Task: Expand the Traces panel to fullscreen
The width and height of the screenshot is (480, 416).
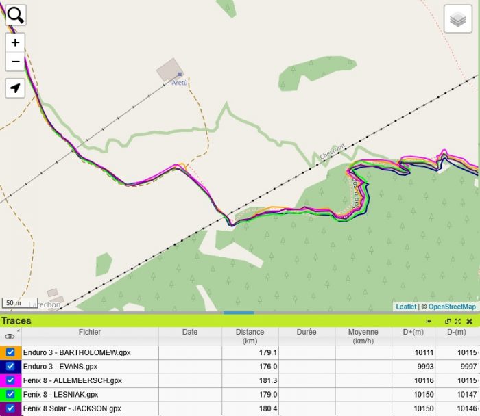Action: (457, 321)
